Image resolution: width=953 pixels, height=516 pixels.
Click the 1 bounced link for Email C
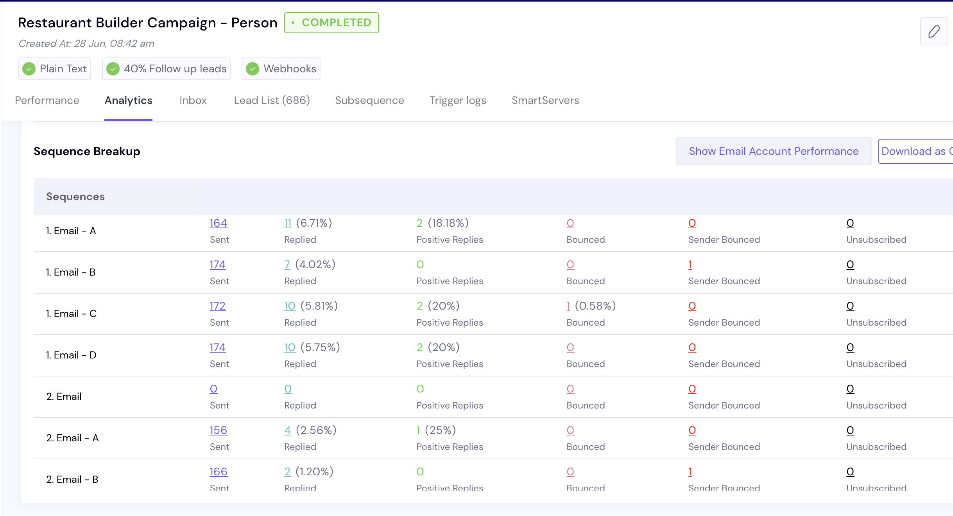pyautogui.click(x=568, y=306)
